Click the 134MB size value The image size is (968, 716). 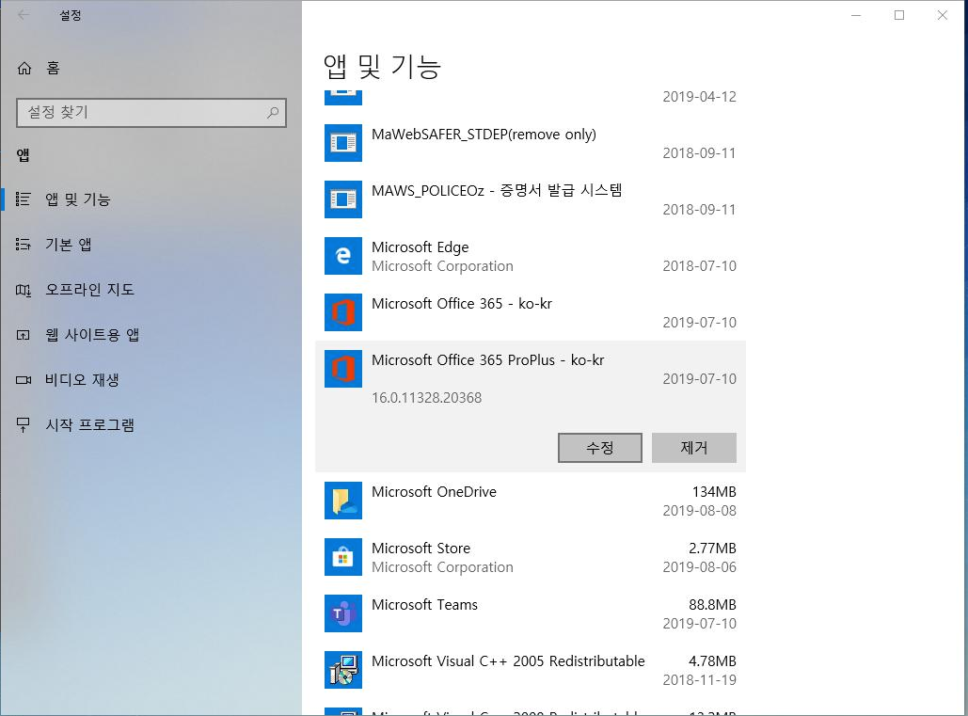click(x=714, y=492)
